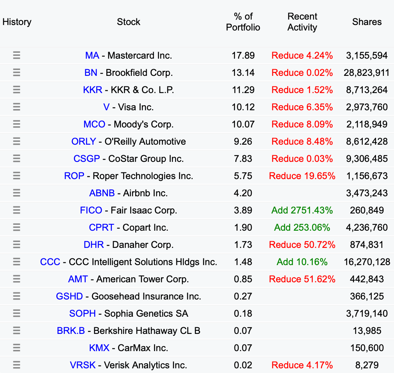Select 'Reduce 51.62%' activity for American Tower
Viewport: 394px width, 373px height.
tap(302, 279)
